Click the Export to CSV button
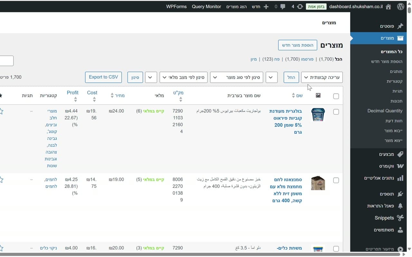This screenshot has width=412, height=257. [103, 77]
